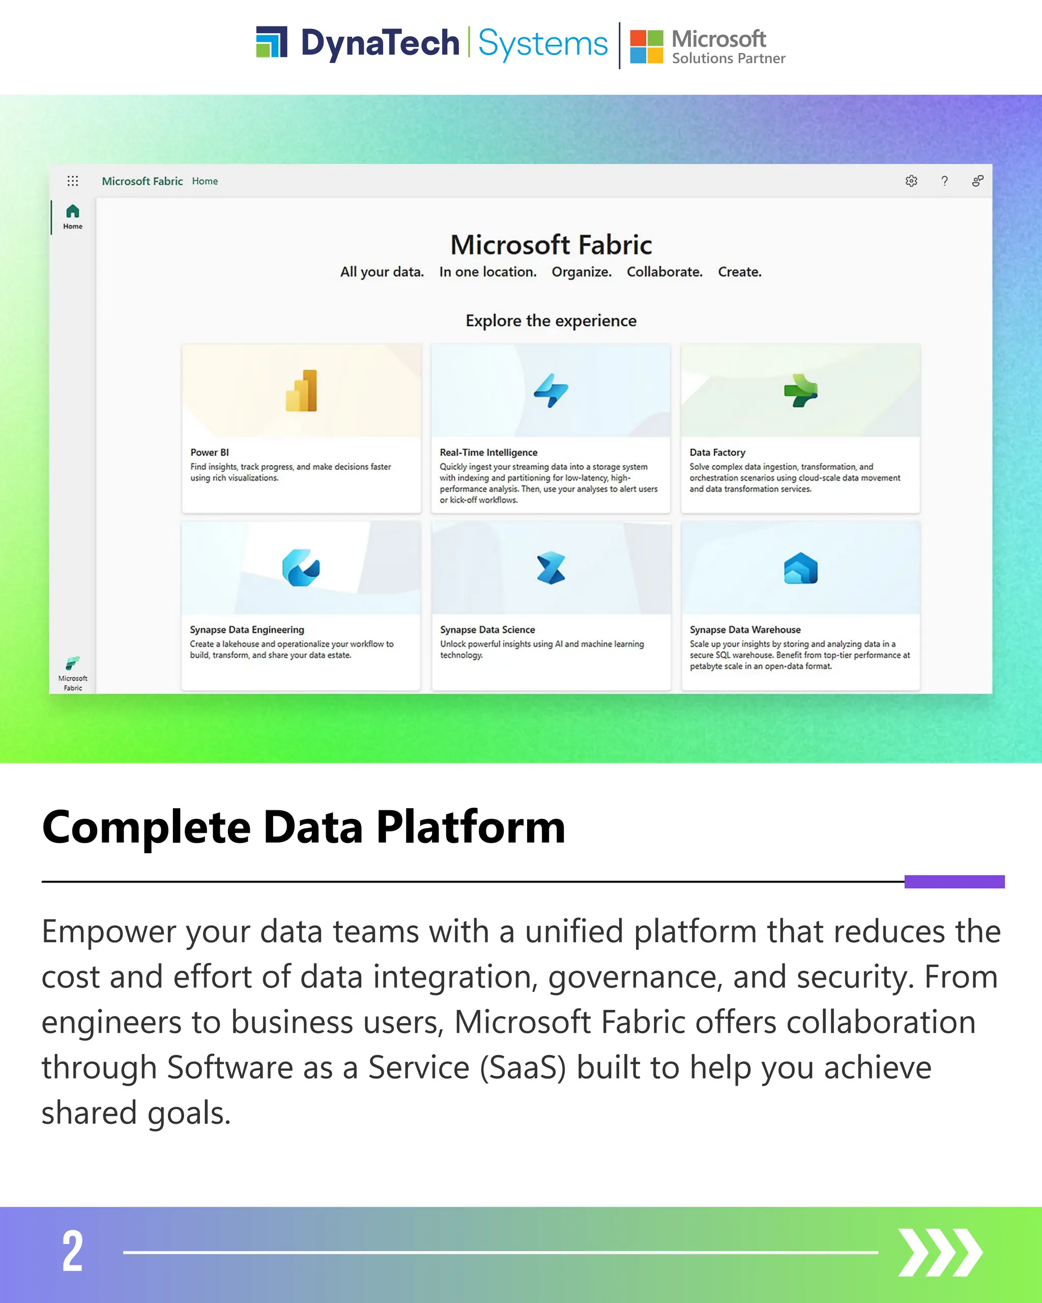
Task: Open the Synapse Data Engineering card title
Action: [247, 629]
